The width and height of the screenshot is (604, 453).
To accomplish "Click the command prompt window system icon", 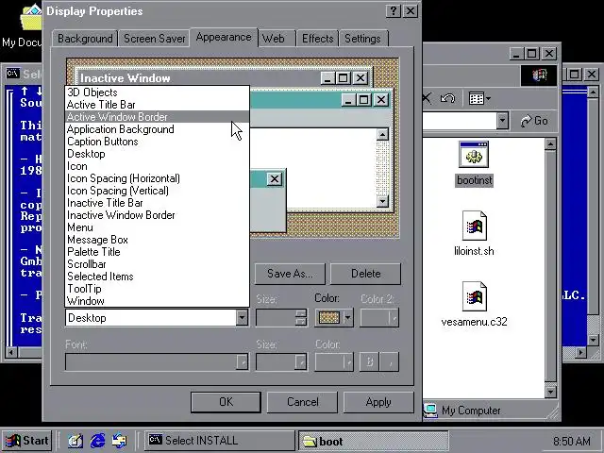I will (12, 74).
